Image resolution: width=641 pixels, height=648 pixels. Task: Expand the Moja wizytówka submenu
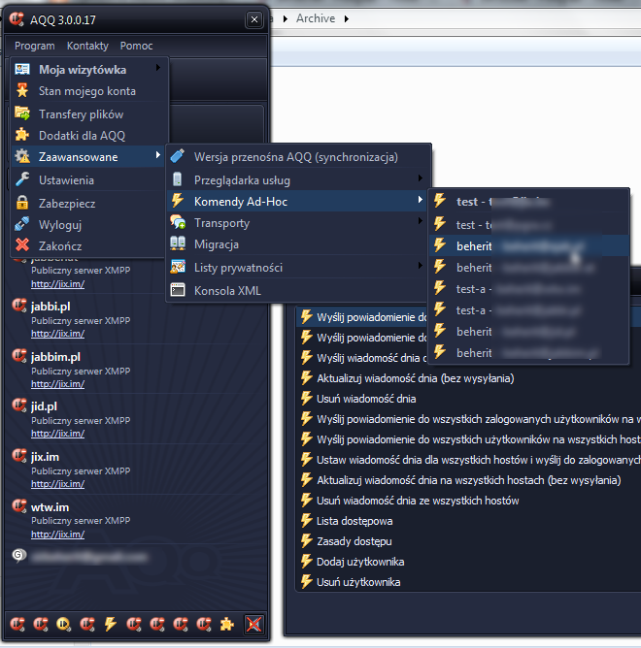click(87, 70)
